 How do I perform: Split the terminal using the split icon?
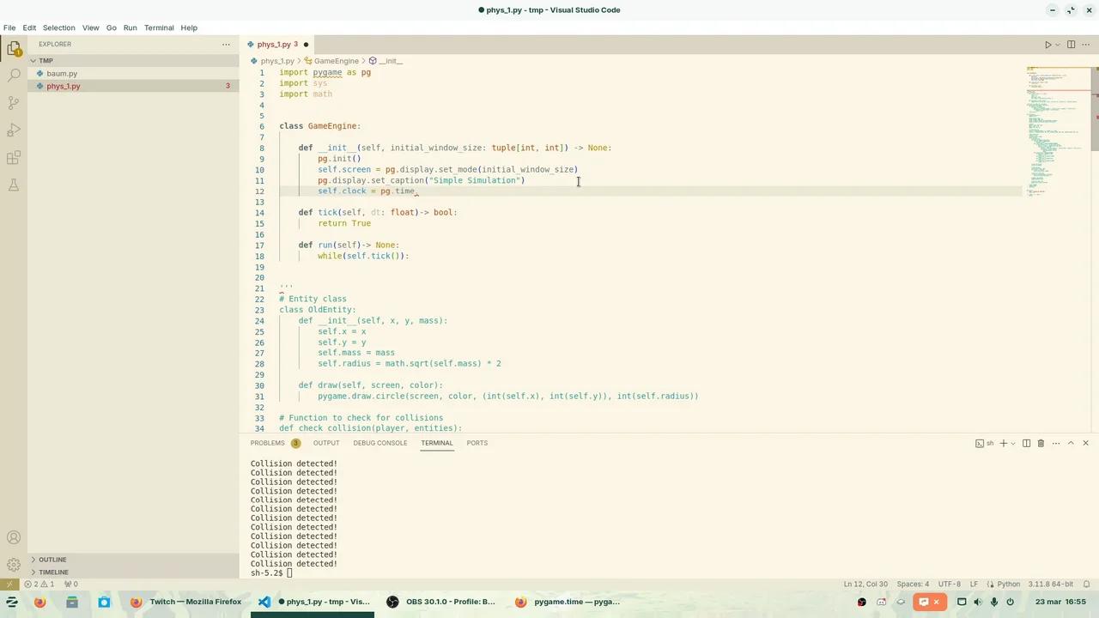click(1026, 443)
